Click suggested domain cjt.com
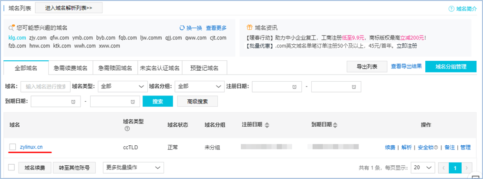Viewport: 483px width, 179px height. (x=218, y=38)
